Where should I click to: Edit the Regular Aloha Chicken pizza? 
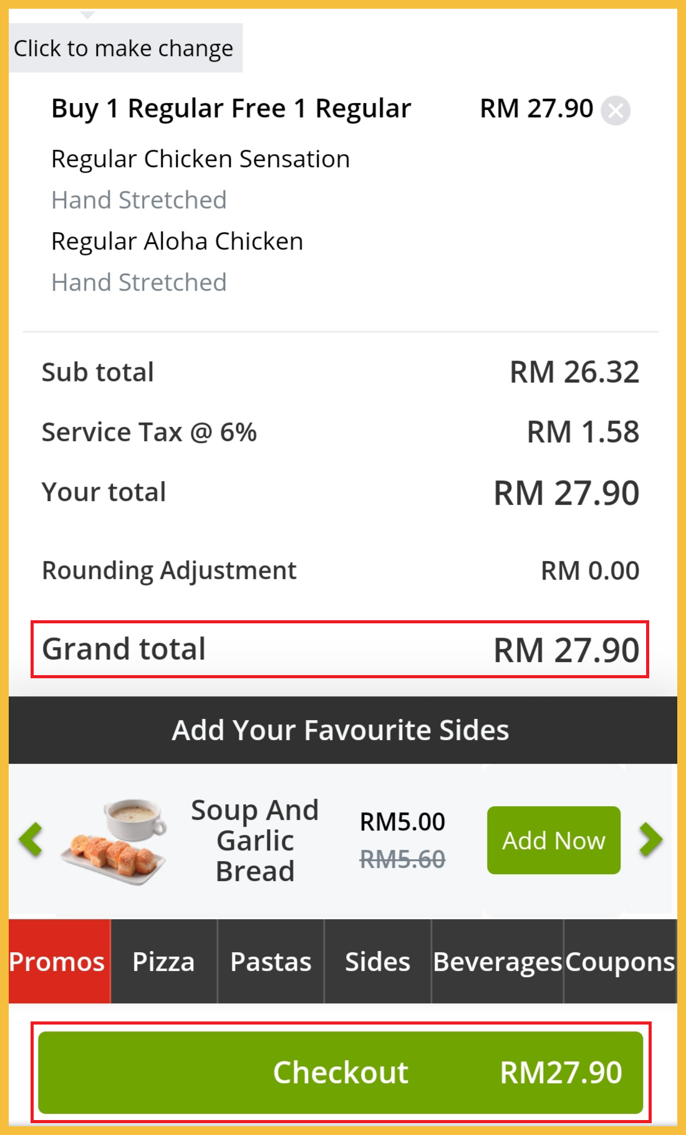point(177,241)
